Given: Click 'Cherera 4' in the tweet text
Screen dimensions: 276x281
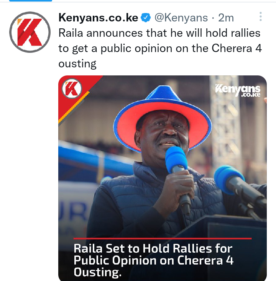Looking at the screenshot, I should pos(237,48).
